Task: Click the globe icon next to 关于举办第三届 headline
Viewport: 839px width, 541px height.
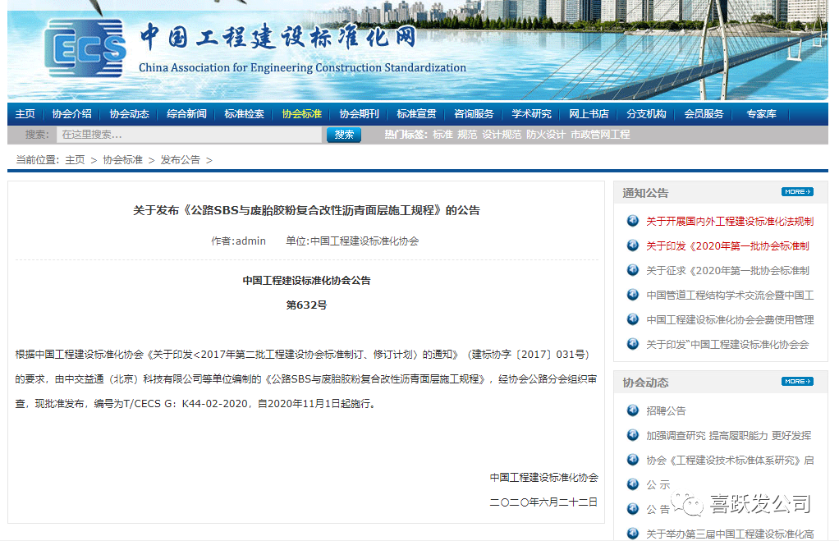Action: pos(632,534)
